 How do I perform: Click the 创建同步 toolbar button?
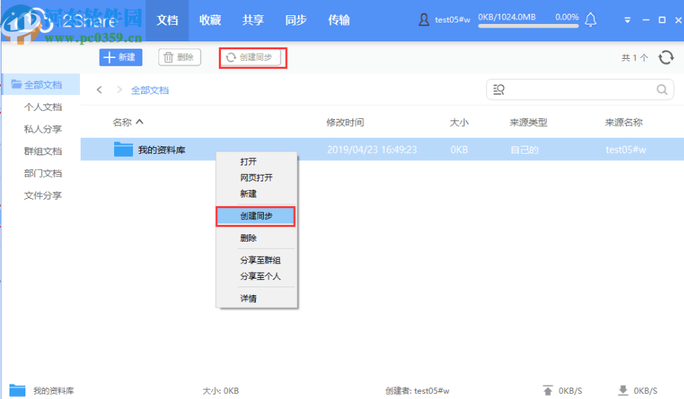(x=250, y=57)
